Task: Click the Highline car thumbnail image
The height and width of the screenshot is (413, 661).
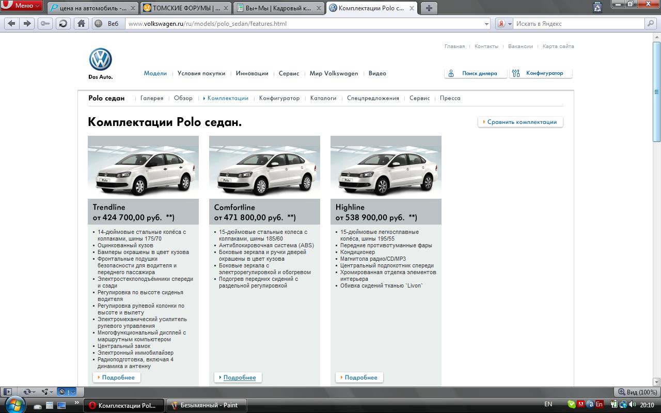Action: (386, 167)
